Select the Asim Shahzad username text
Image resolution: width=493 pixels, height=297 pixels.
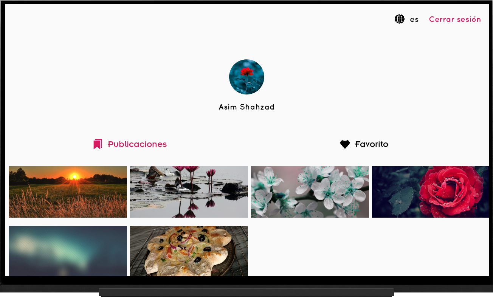246,107
